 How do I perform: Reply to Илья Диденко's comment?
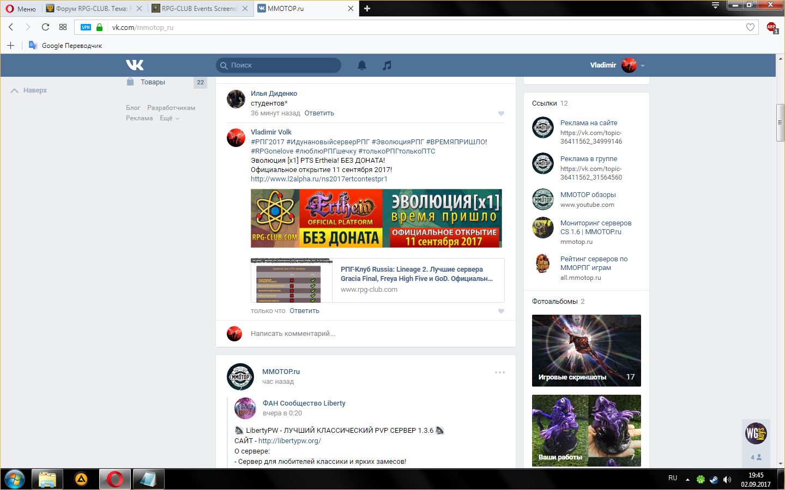click(x=319, y=113)
